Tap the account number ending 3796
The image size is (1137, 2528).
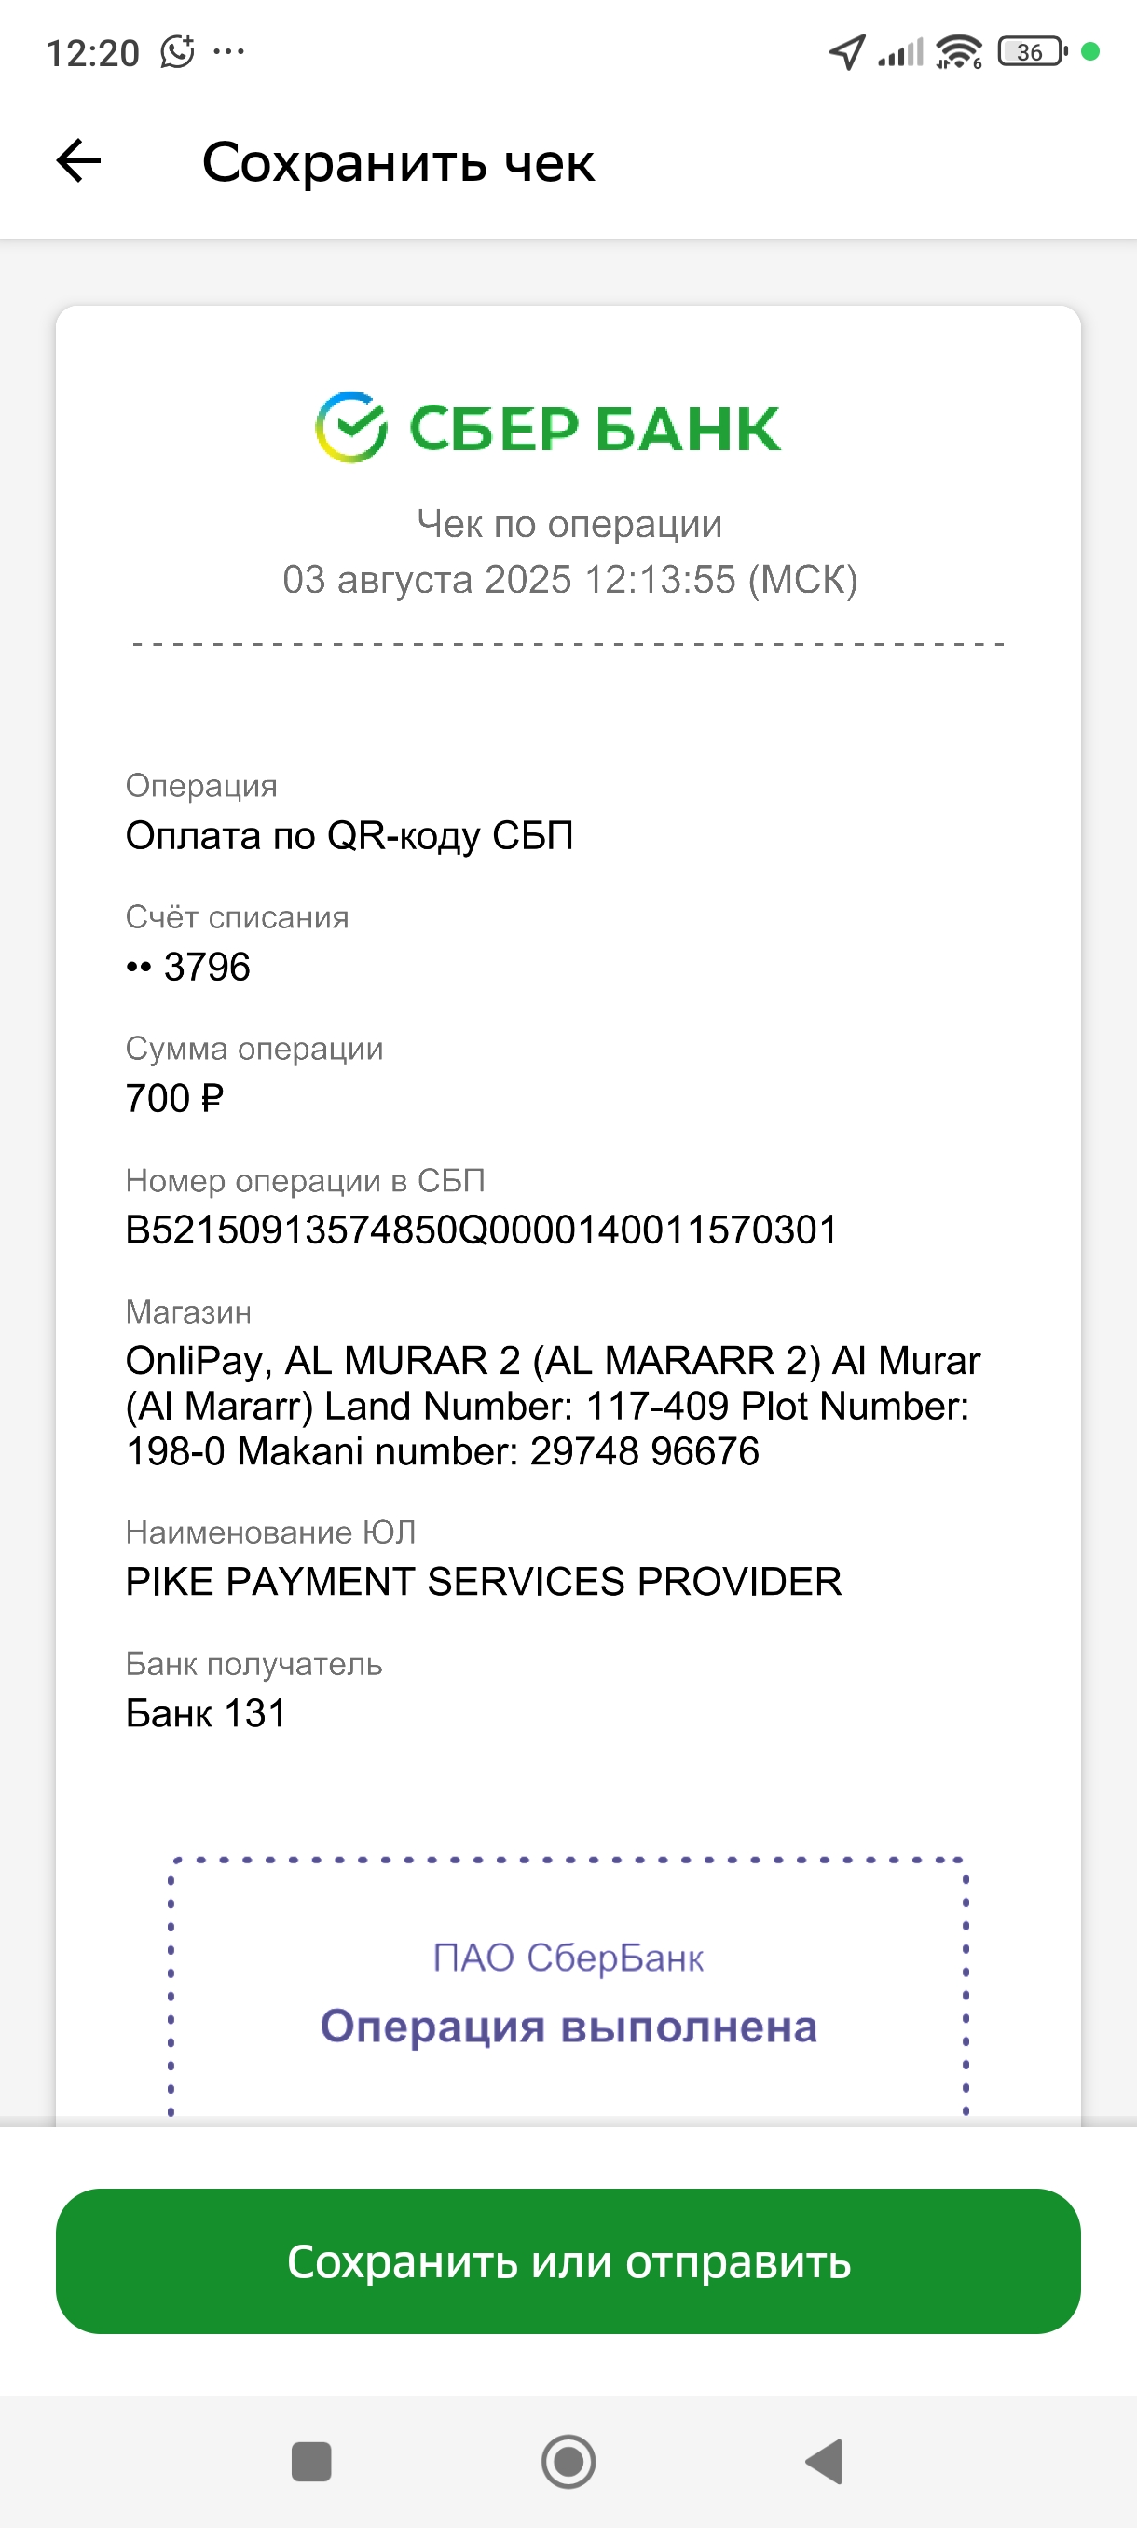point(188,967)
